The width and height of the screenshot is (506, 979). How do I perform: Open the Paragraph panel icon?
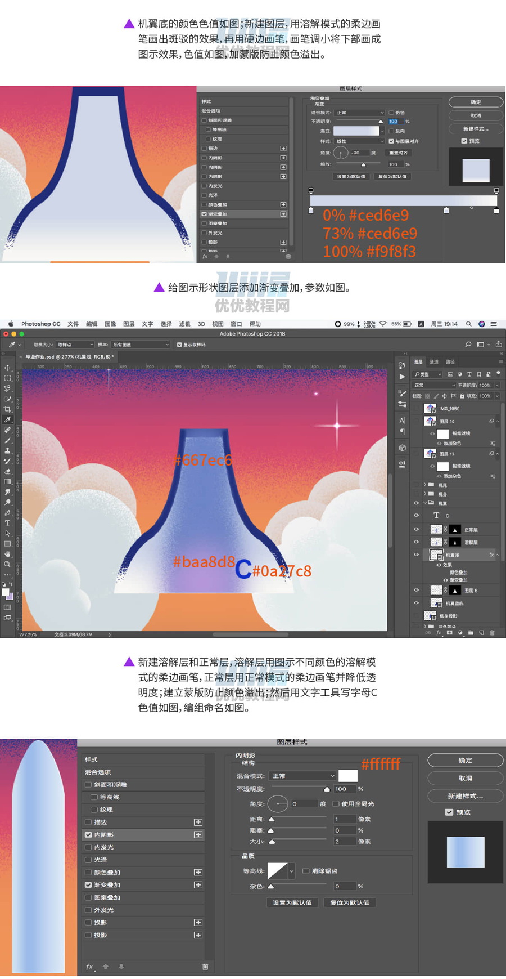403,432
